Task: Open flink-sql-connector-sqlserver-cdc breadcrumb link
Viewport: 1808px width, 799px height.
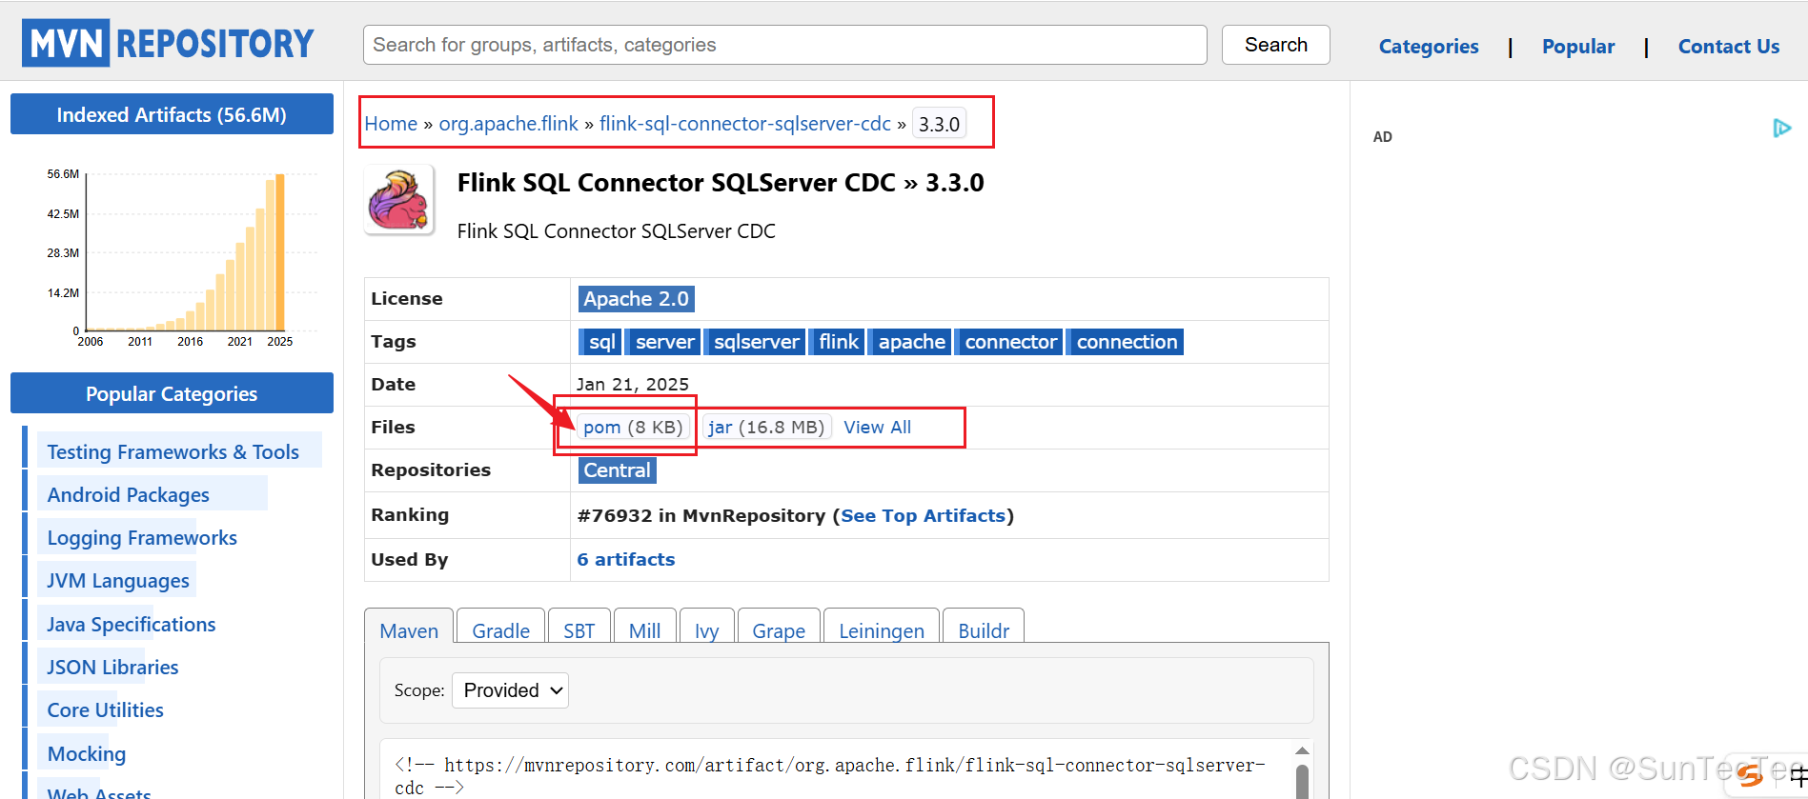Action: (744, 124)
